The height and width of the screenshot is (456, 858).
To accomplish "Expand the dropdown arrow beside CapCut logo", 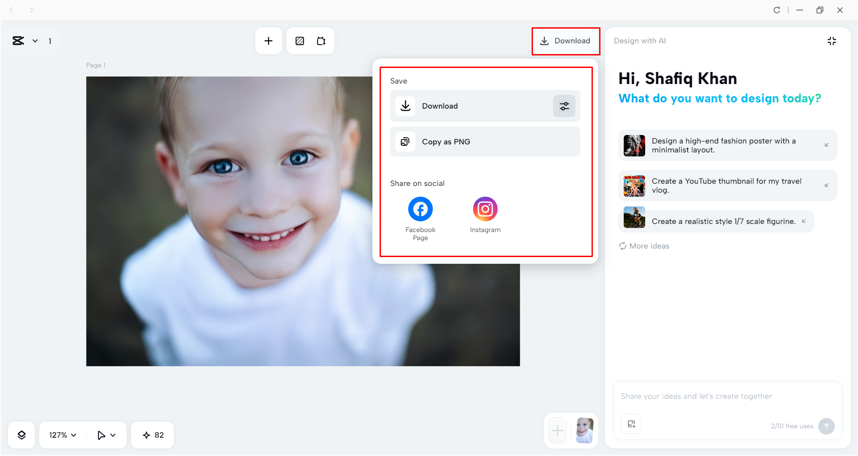I will (35, 41).
